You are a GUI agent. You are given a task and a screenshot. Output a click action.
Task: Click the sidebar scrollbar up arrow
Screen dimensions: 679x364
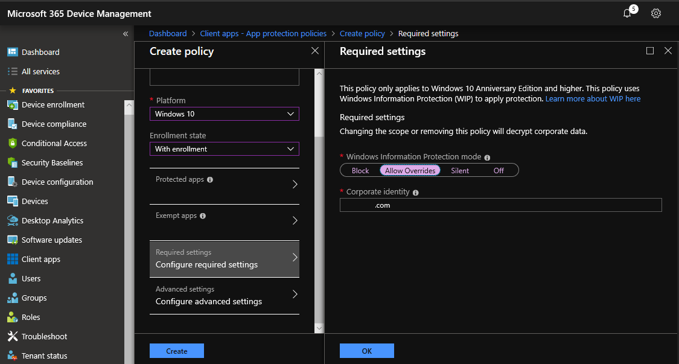(x=129, y=104)
